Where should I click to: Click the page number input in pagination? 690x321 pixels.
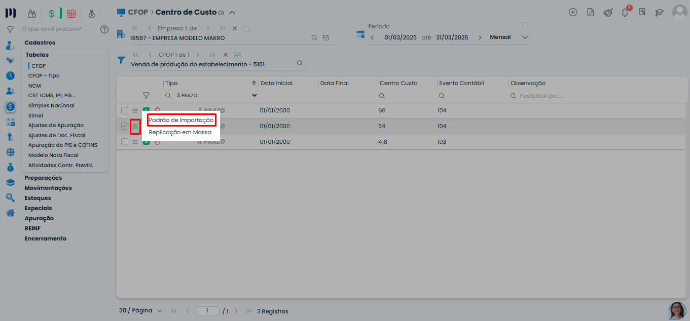[207, 311]
